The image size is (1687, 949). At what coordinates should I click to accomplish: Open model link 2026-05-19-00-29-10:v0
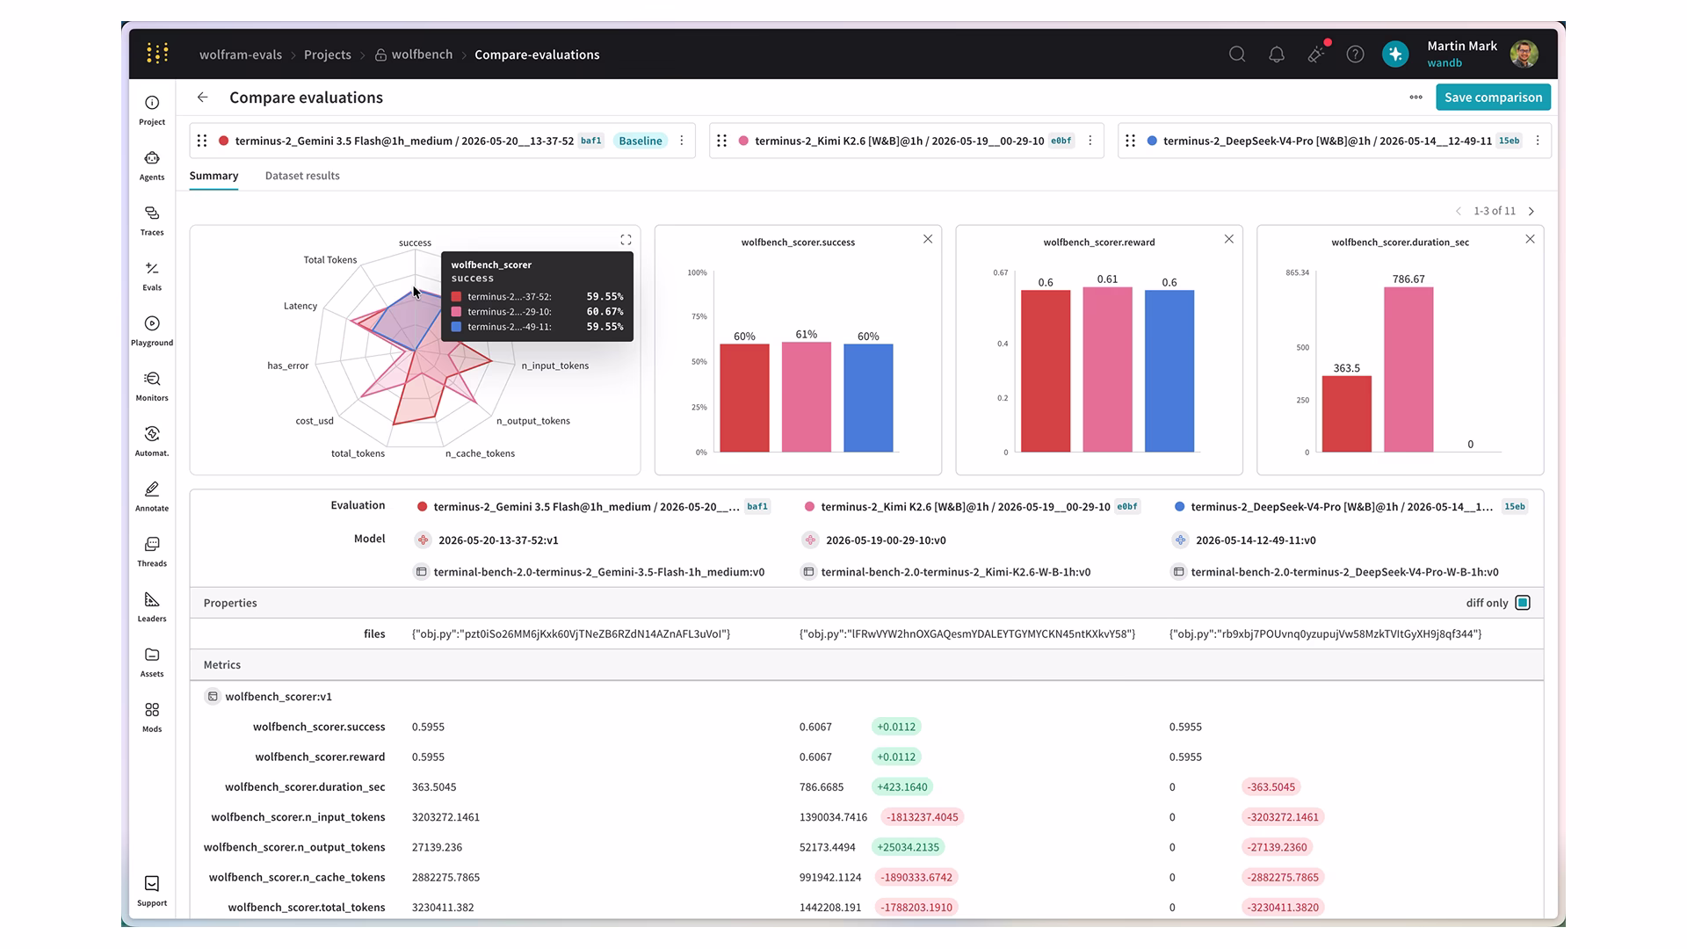tap(886, 540)
